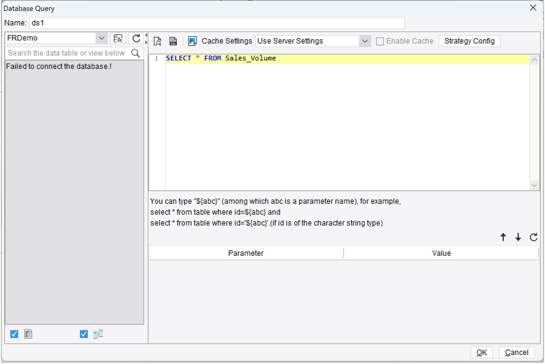Click the SQL save/script icon in the toolbar
The height and width of the screenshot is (364, 545).
[173, 41]
